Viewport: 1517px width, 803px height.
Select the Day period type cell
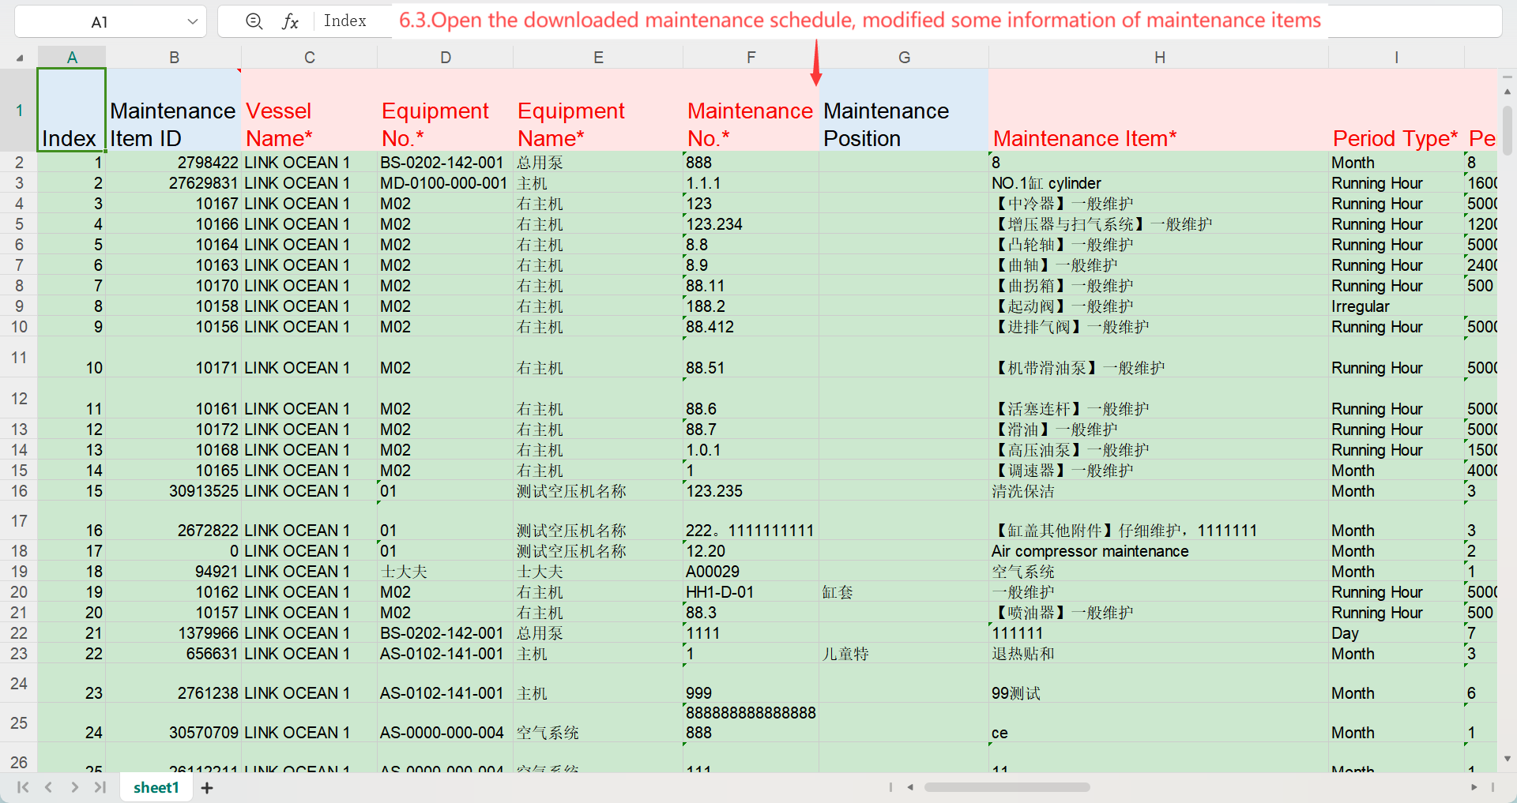[1396, 632]
